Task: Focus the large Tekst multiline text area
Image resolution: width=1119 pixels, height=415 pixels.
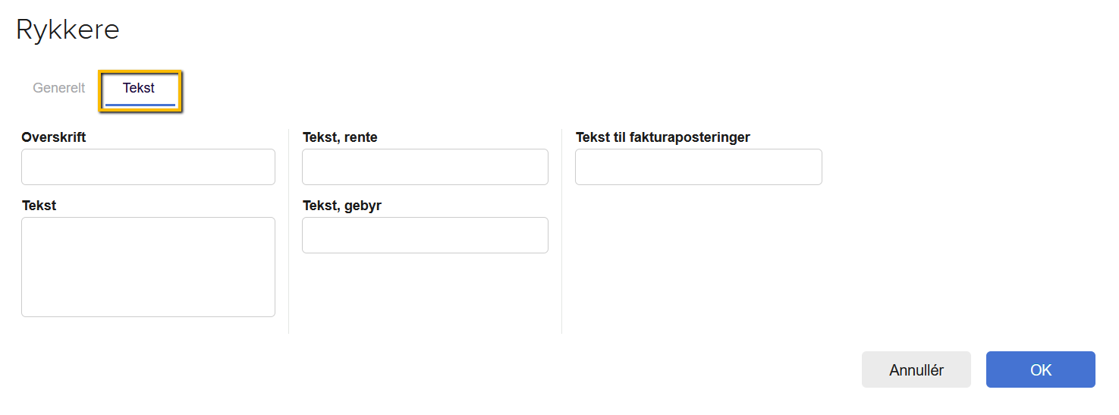Action: click(148, 266)
